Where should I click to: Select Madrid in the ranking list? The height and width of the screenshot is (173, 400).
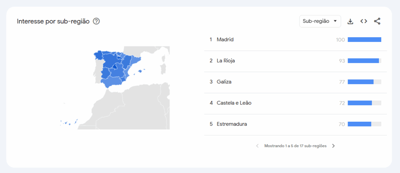coord(225,40)
